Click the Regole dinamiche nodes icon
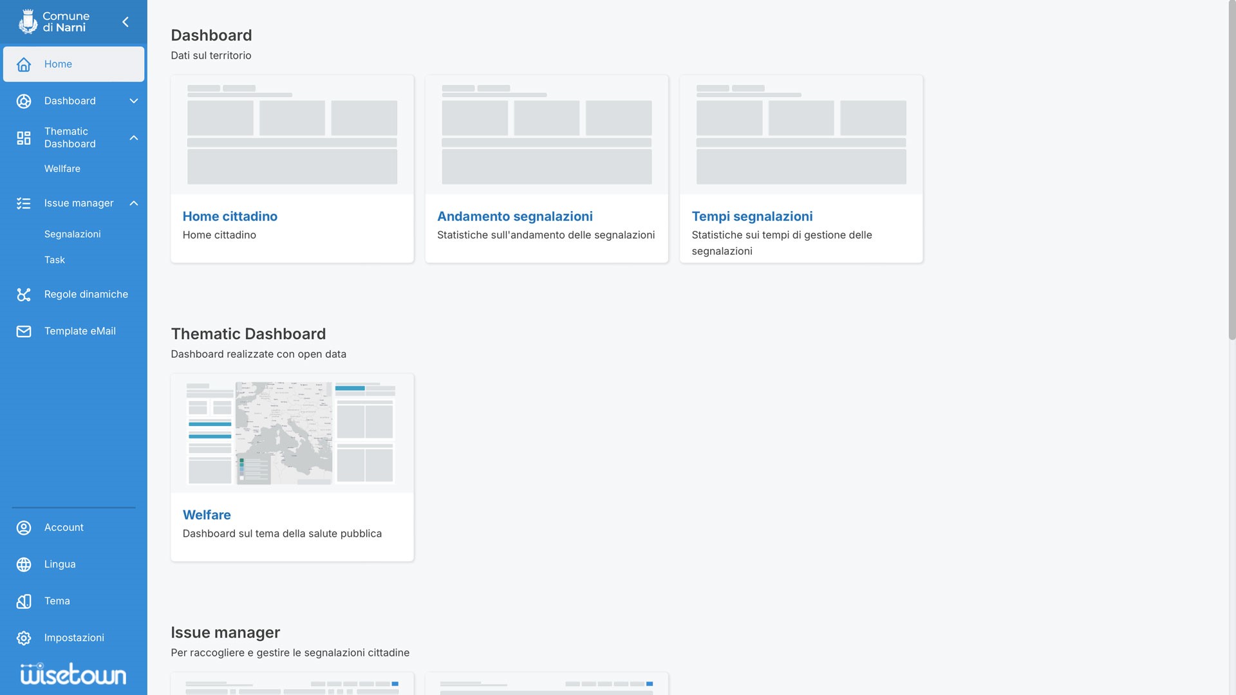This screenshot has height=695, width=1236. click(x=24, y=295)
